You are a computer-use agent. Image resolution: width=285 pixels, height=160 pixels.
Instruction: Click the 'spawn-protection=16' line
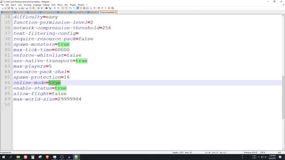coord(41,77)
